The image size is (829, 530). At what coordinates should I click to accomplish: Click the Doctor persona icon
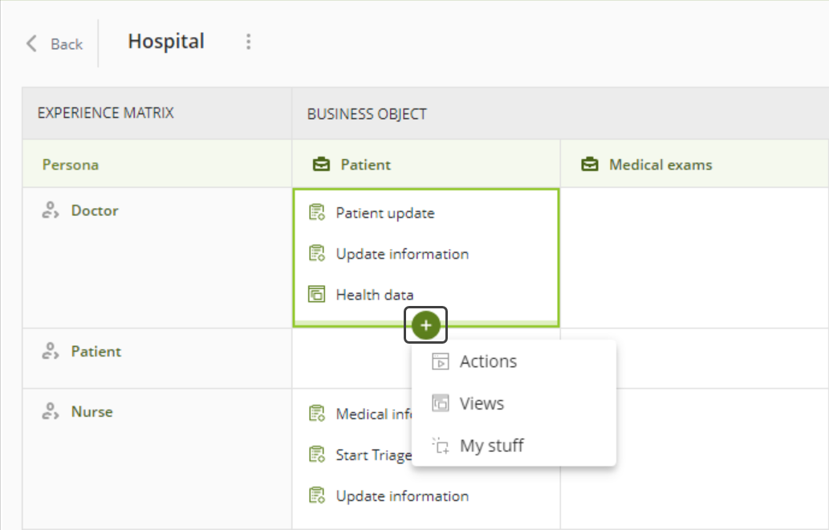point(51,210)
